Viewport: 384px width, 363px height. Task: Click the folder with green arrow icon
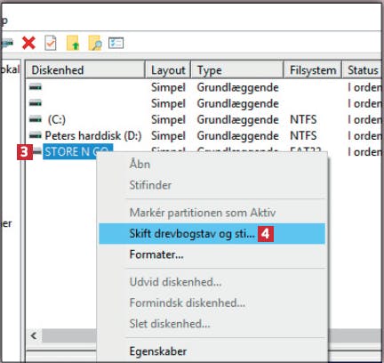click(73, 44)
